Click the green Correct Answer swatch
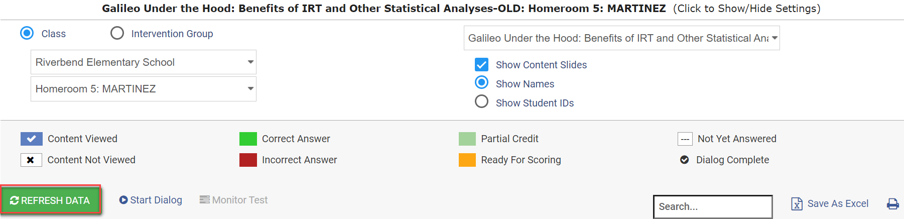 coord(248,139)
